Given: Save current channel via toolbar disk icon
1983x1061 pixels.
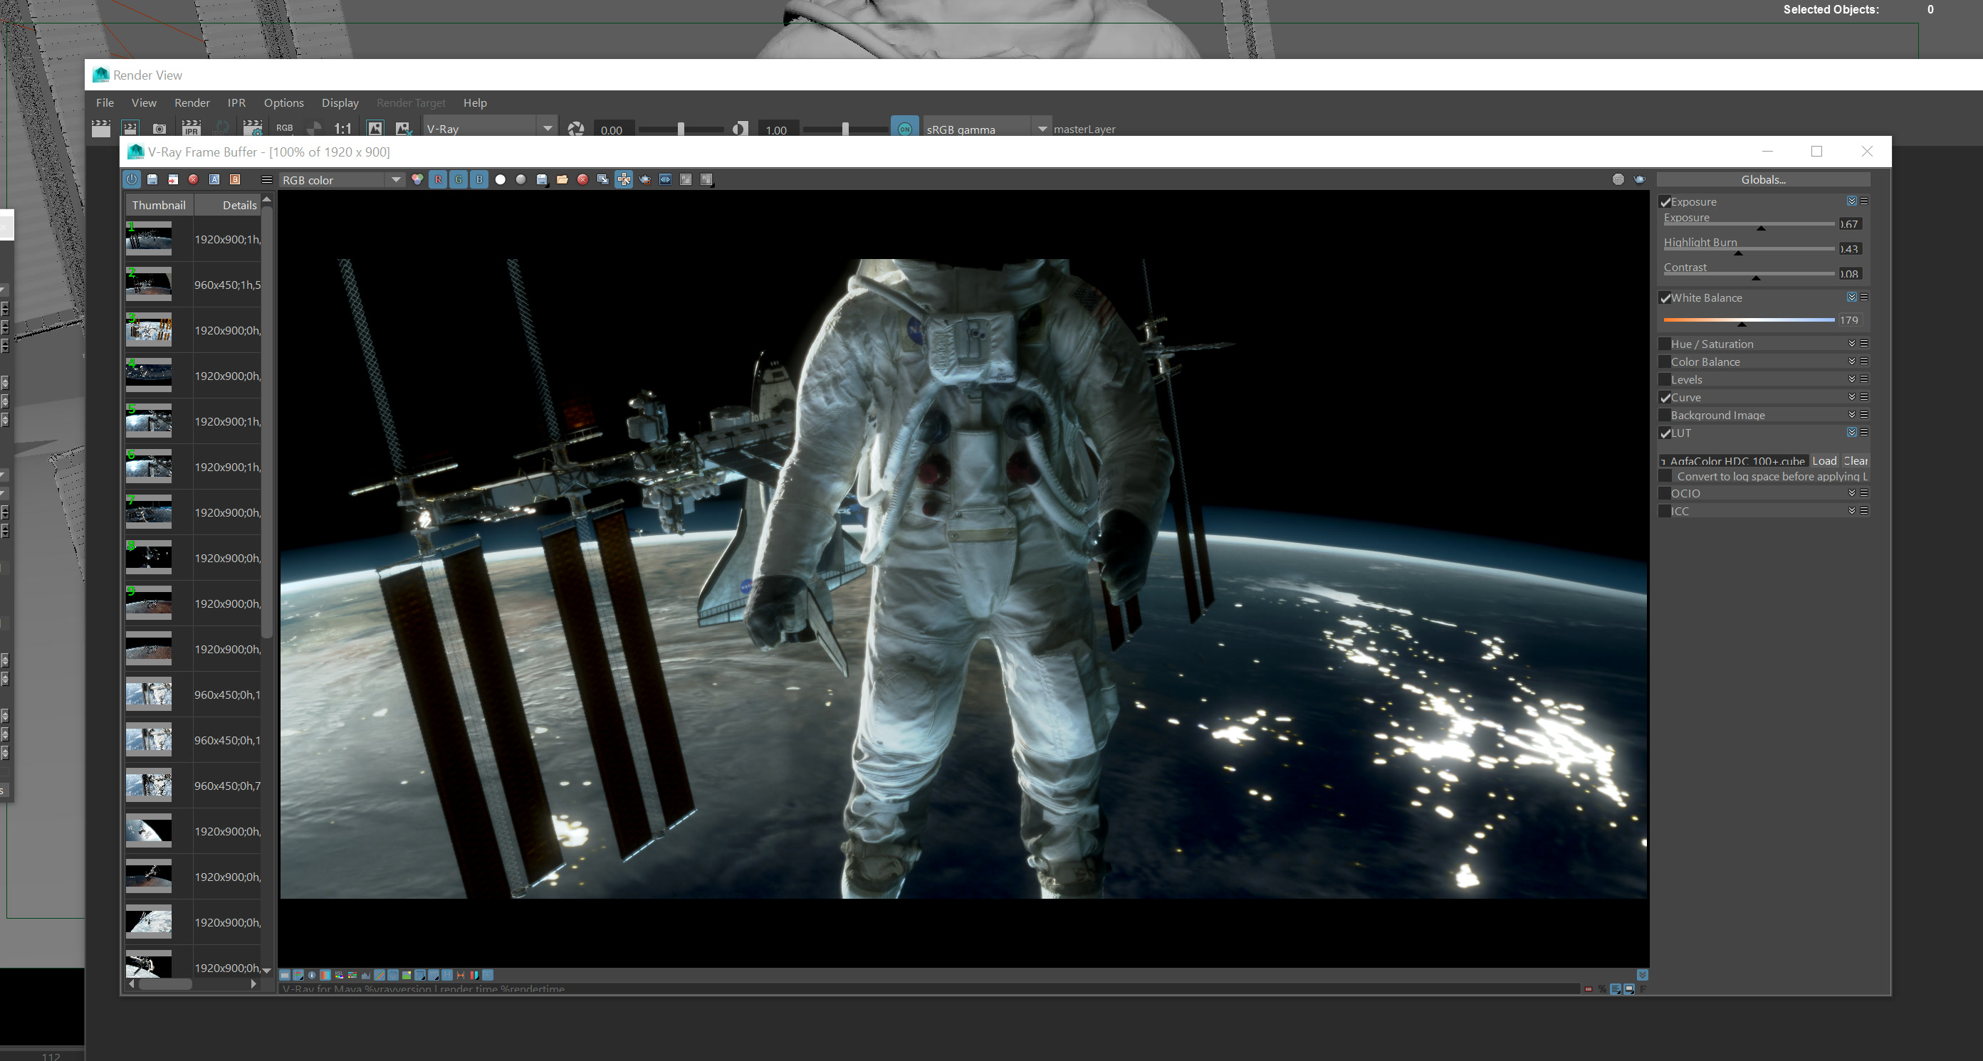Looking at the screenshot, I should pyautogui.click(x=542, y=179).
